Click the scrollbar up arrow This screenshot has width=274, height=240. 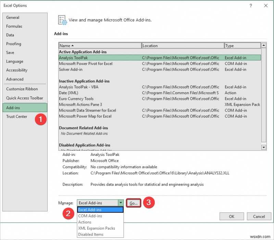pos(263,45)
